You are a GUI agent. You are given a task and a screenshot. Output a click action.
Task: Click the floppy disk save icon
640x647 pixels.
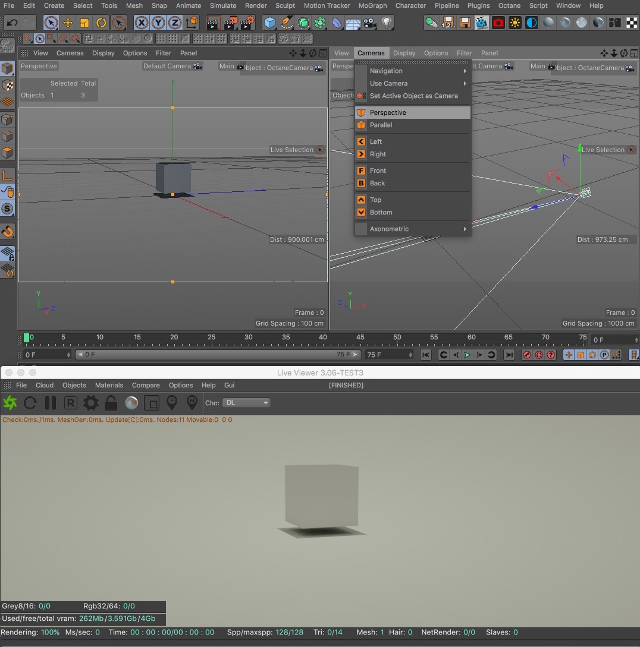pos(465,23)
